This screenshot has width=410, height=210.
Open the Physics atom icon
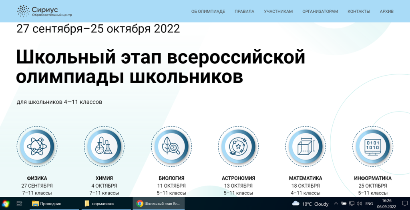point(37,146)
